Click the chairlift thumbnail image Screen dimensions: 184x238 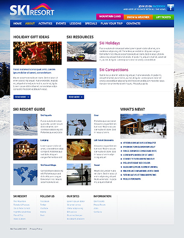[82, 78]
